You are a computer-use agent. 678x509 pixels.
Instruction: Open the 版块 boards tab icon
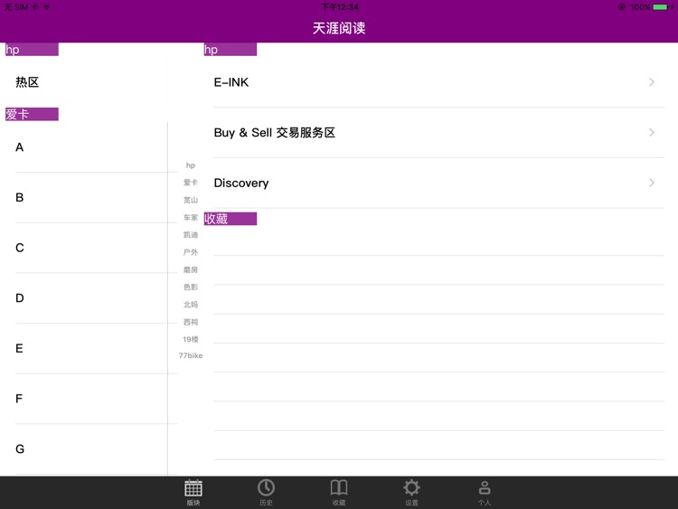point(193,489)
